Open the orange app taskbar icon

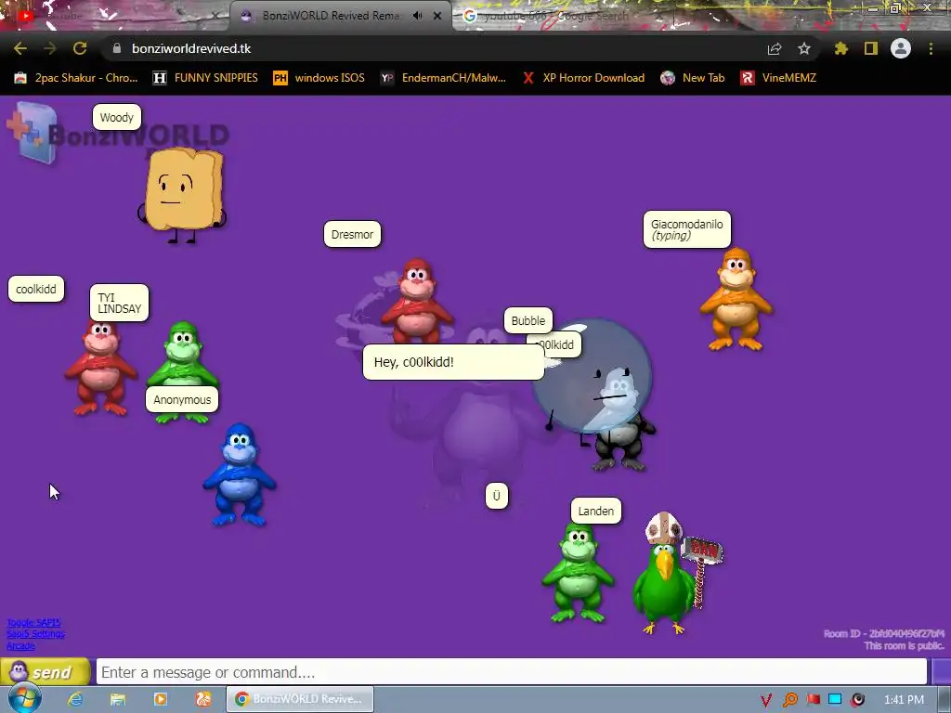202,699
